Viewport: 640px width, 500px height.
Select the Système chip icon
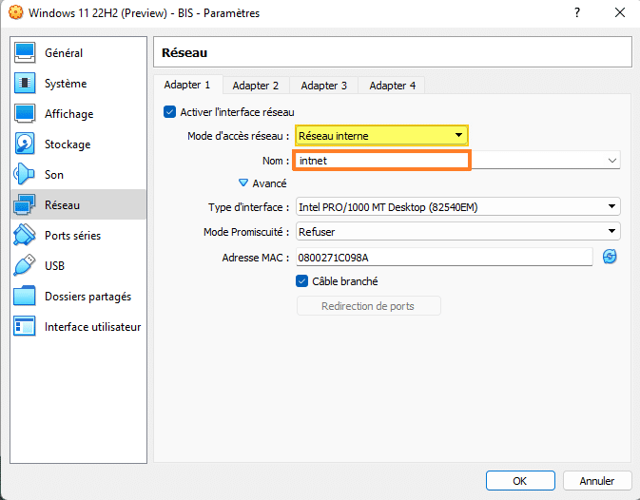point(26,84)
